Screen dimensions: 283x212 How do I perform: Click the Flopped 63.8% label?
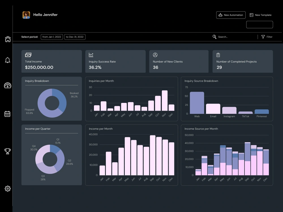[29, 111]
